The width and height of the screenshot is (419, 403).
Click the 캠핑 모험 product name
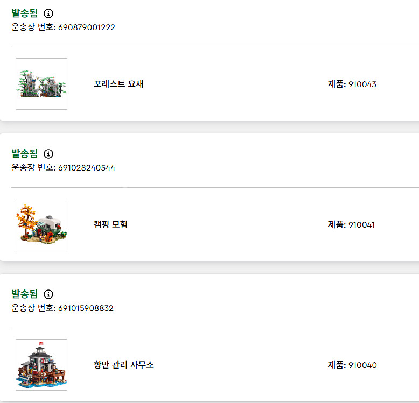click(110, 224)
